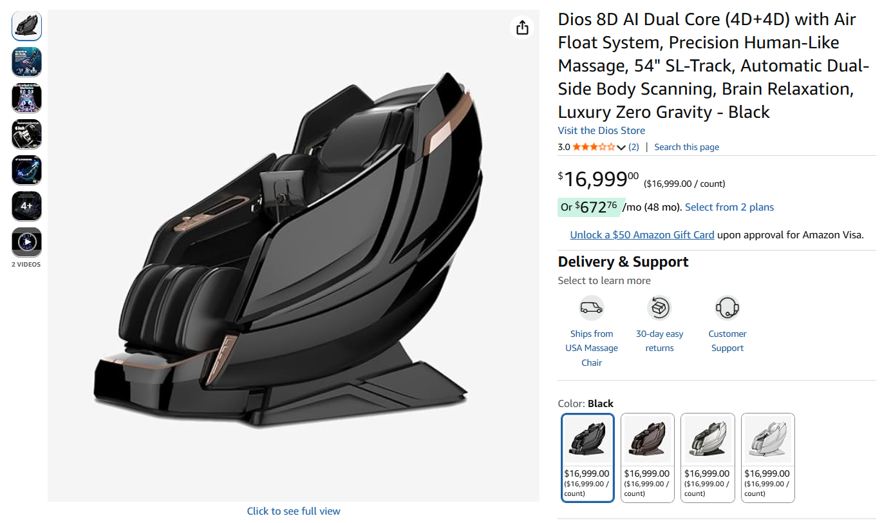The width and height of the screenshot is (882, 523).
Task: Select the Silver chair color variant
Action: [x=767, y=439]
